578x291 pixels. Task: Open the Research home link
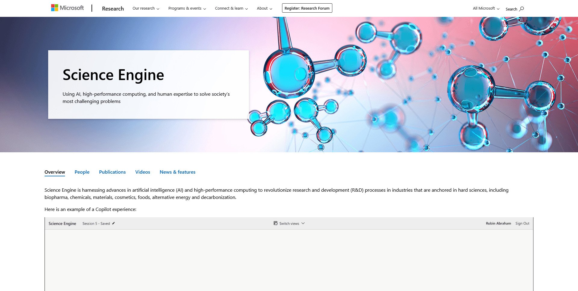click(x=113, y=9)
